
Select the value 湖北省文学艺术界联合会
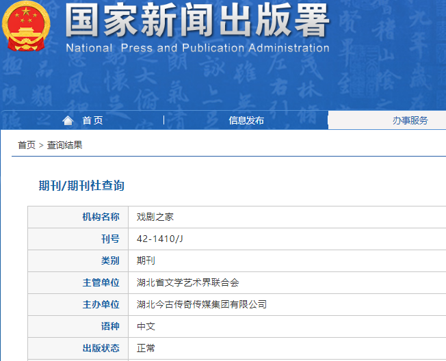[x=187, y=282]
